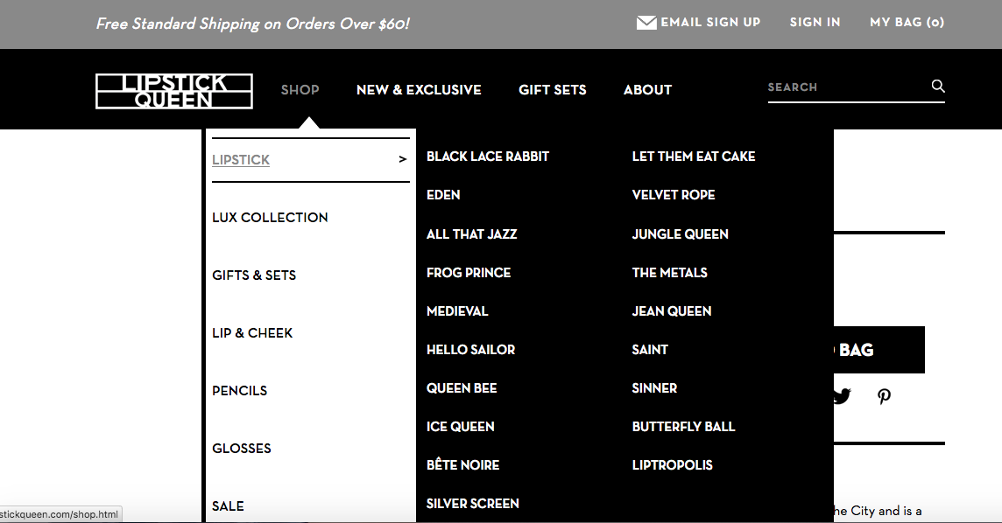
Task: Click the email envelope icon
Action: point(646,23)
